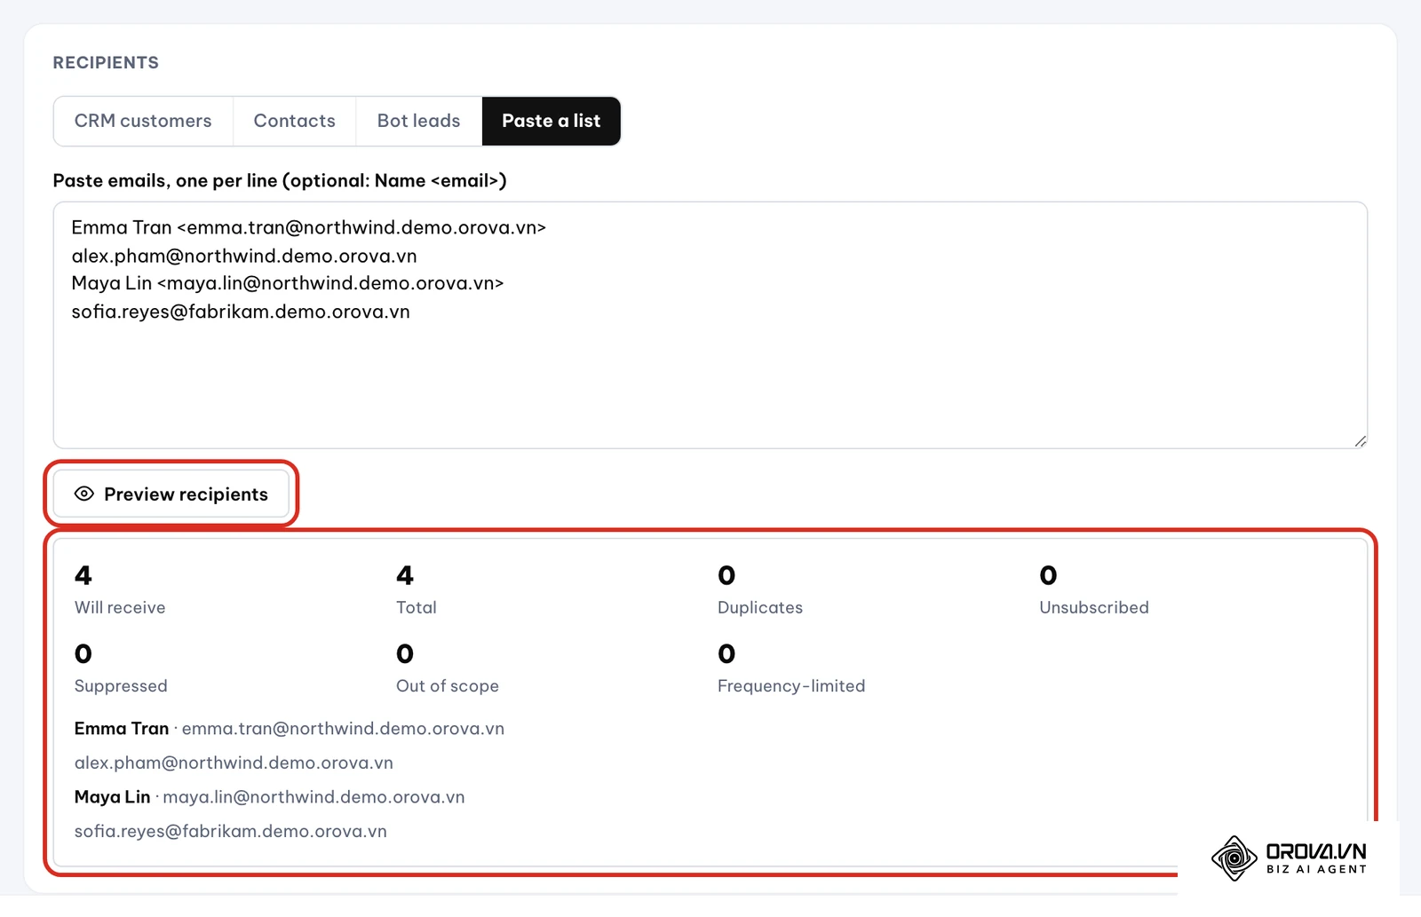This screenshot has height=917, width=1421.
Task: Switch to the CRM customers tab
Action: point(143,121)
